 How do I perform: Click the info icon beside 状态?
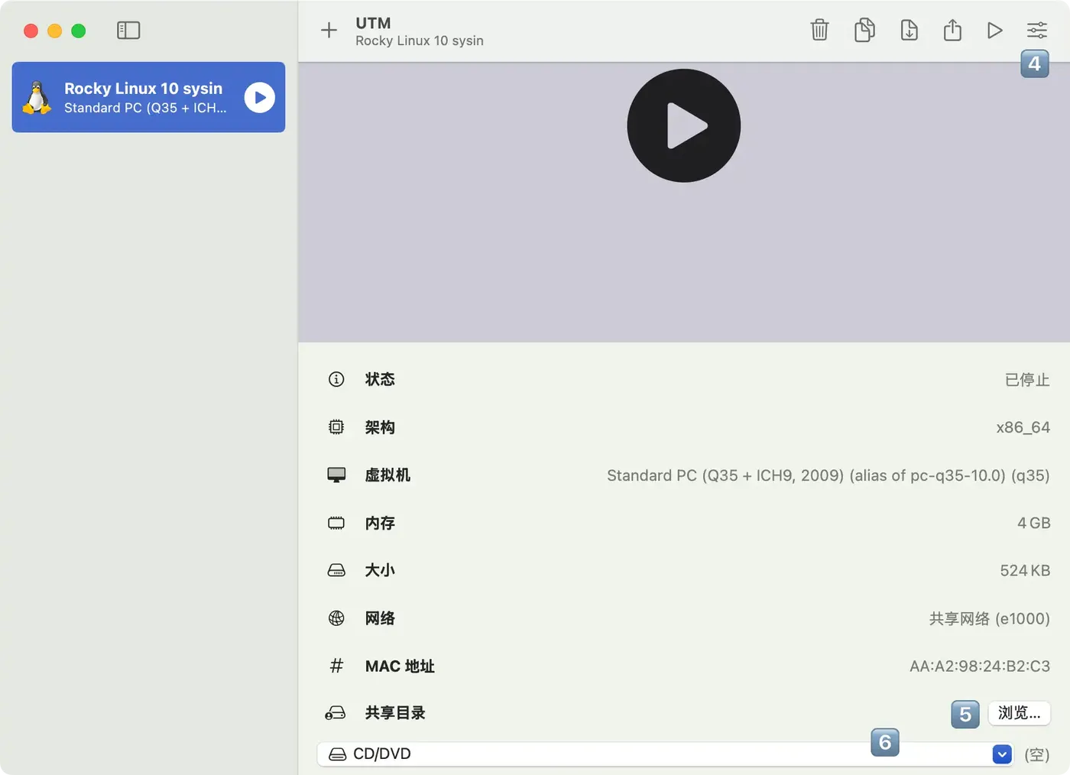(336, 379)
